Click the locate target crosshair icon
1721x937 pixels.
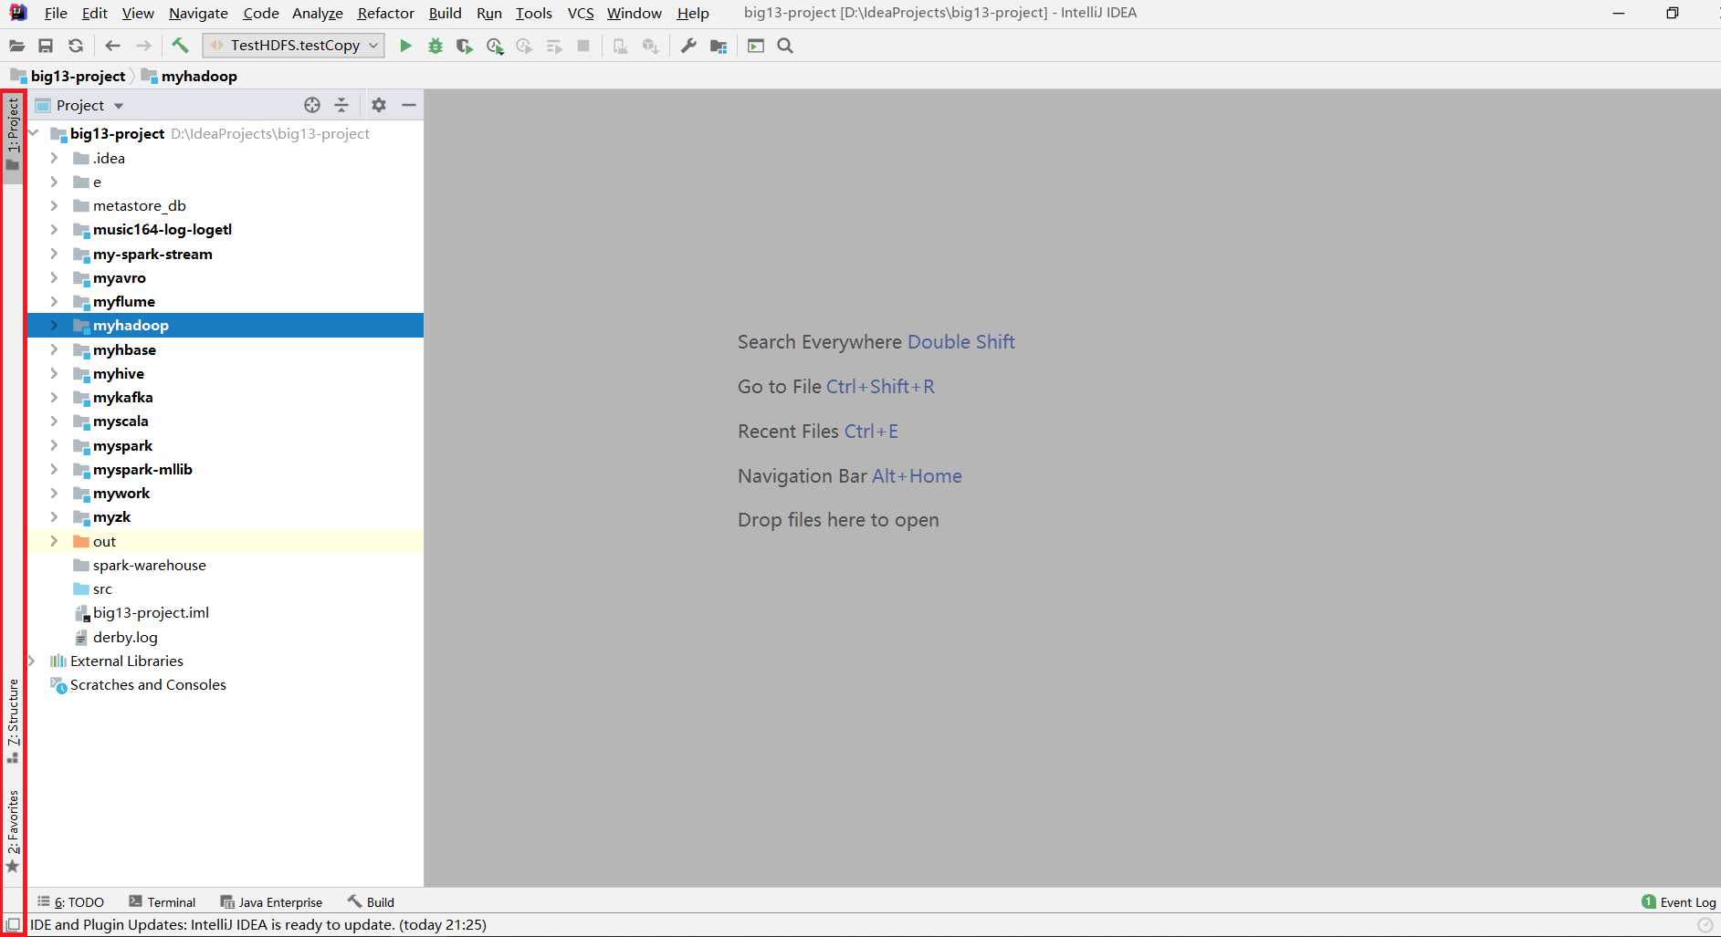pos(312,105)
